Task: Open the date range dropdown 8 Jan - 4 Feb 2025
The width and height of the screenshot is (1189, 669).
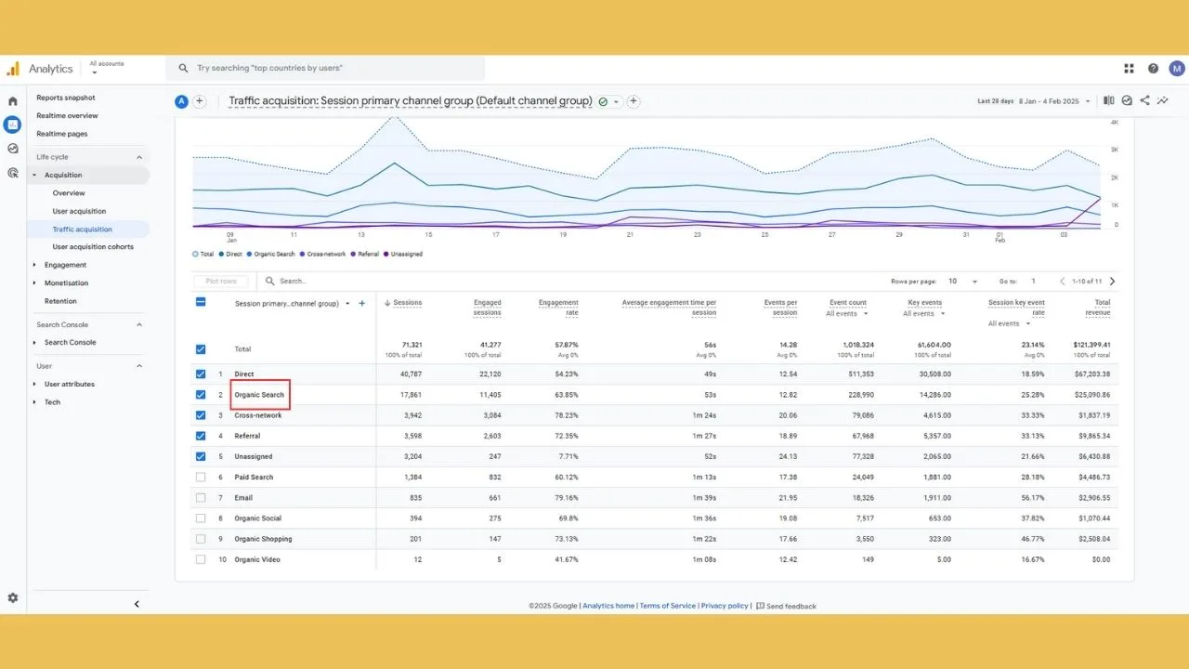Action: [1054, 101]
